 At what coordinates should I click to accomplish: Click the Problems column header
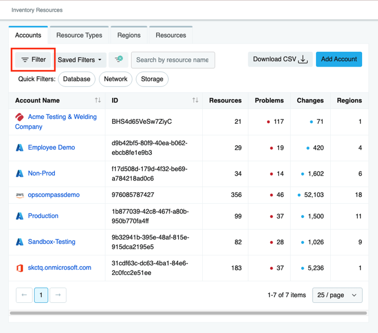pos(269,101)
